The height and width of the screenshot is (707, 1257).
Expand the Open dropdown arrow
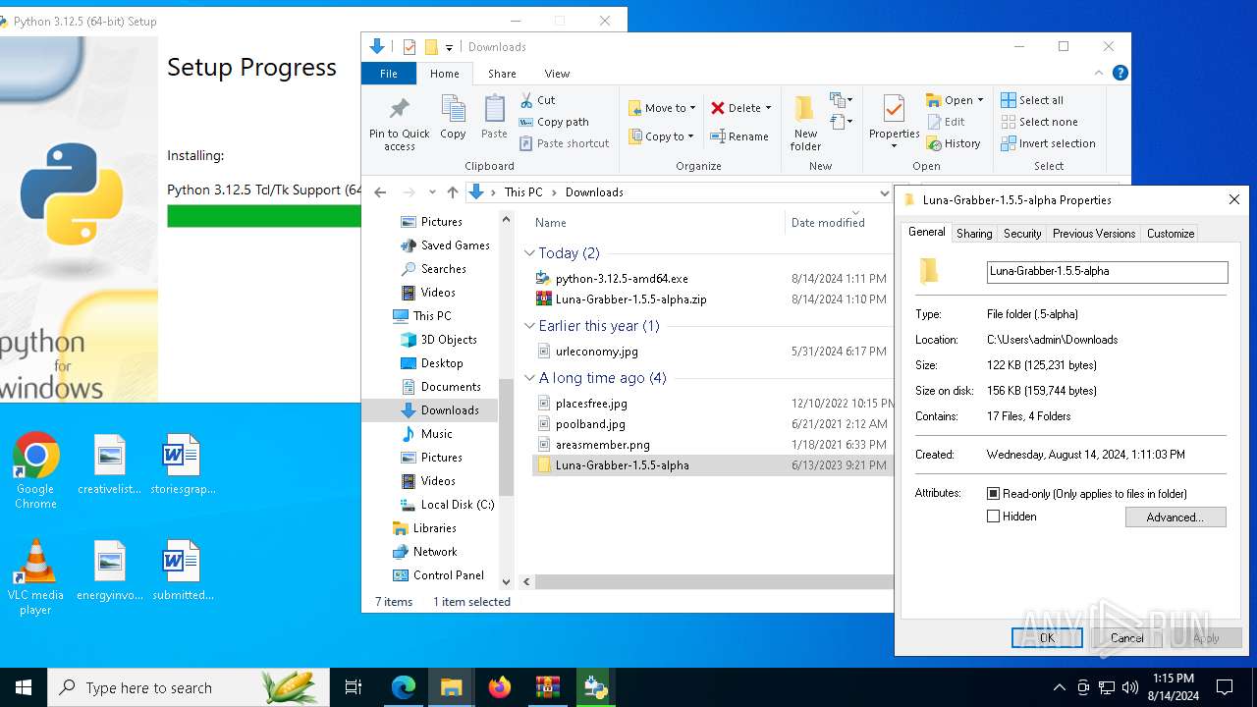tap(980, 100)
